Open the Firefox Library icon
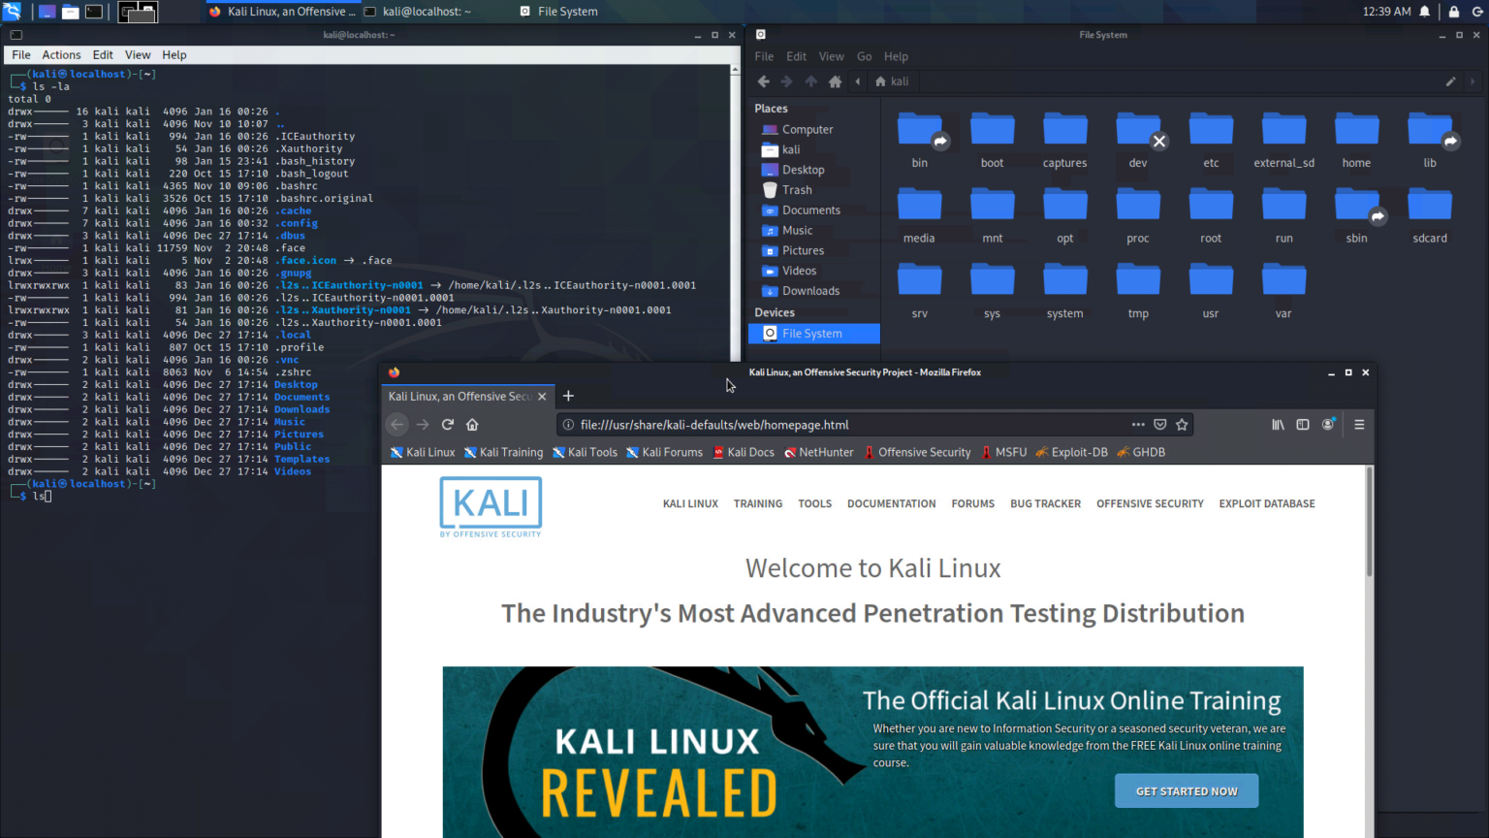The image size is (1489, 838). (x=1278, y=424)
